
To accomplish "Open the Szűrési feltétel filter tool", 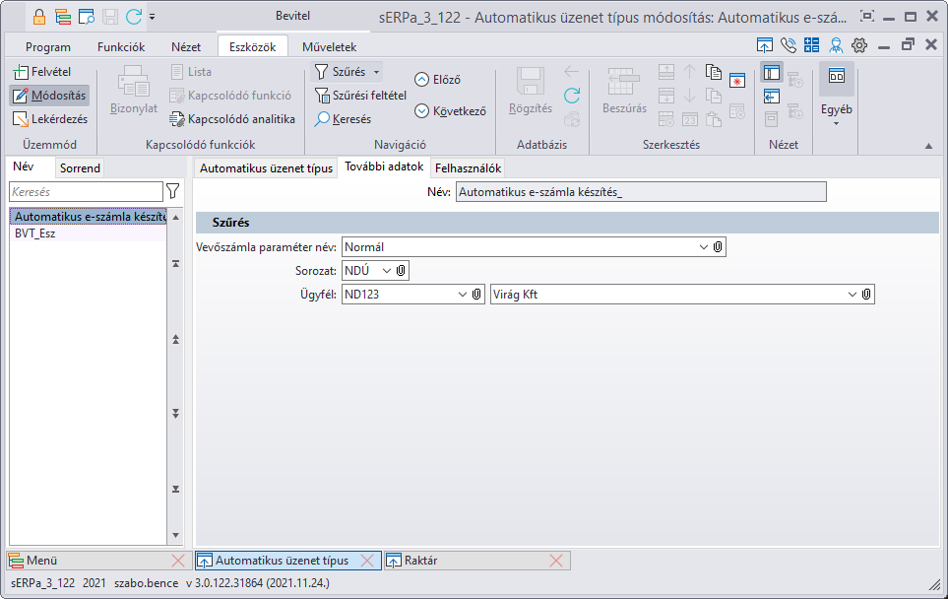I will click(322, 96).
